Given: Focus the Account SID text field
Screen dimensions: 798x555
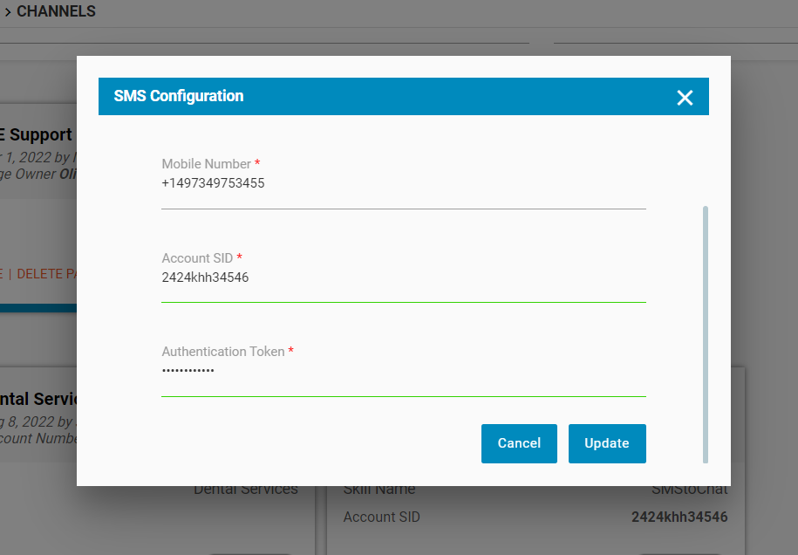Looking at the screenshot, I should 403,277.
